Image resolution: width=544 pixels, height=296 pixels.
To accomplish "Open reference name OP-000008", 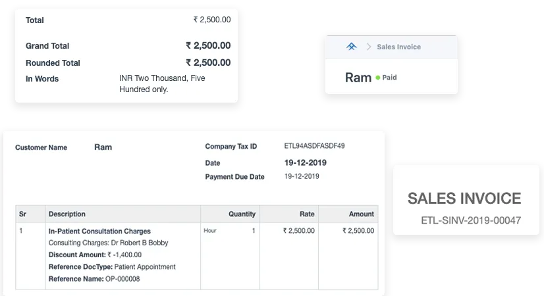I will pyautogui.click(x=122, y=279).
